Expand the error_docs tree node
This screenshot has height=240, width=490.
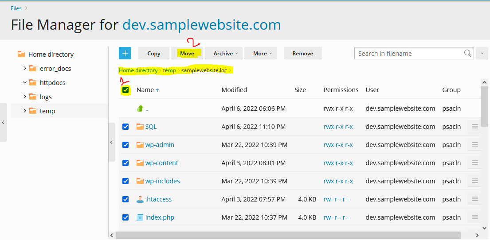[x=25, y=68]
